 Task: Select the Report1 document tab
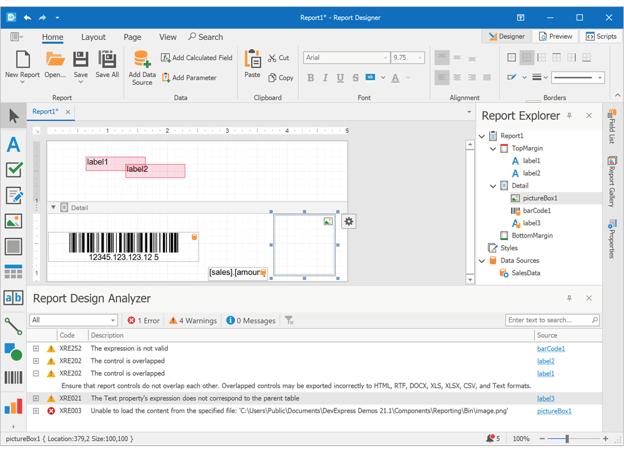click(46, 112)
